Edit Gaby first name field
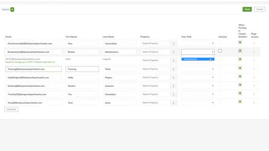This screenshot has width=269, height=151. click(x=82, y=77)
